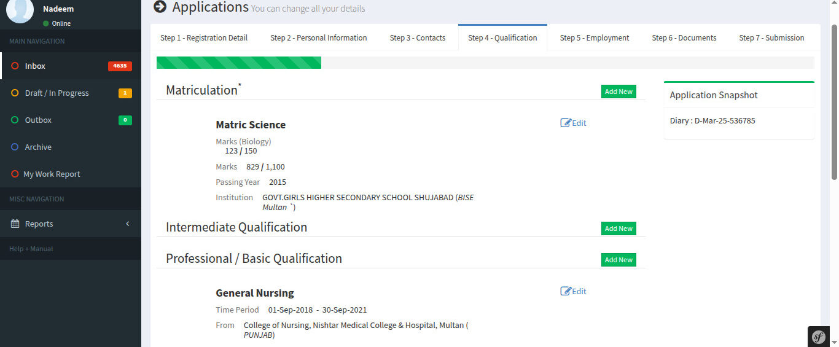Open the Help + Manual link

pos(31,249)
